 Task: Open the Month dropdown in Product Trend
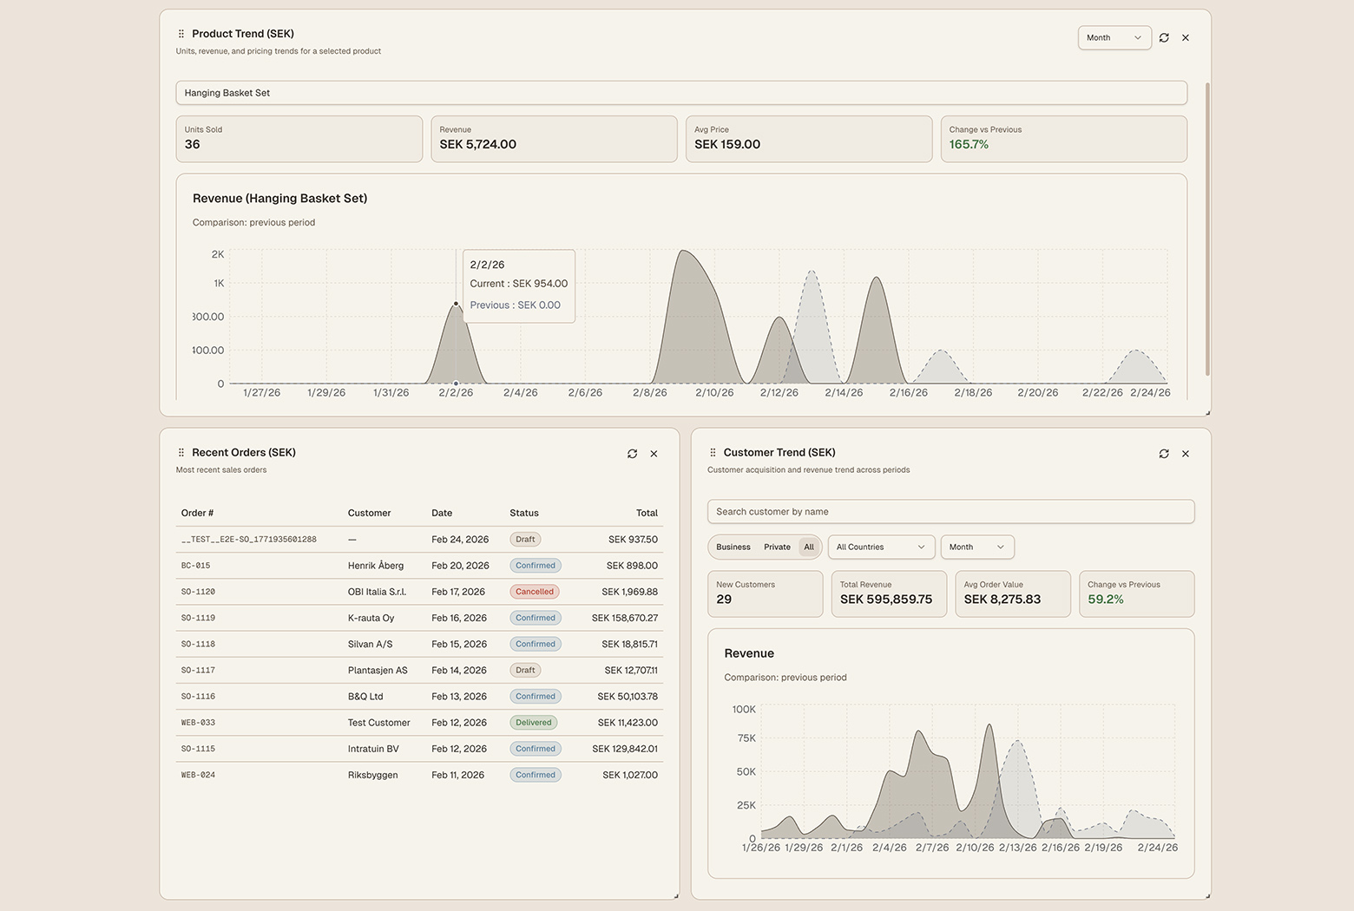[x=1114, y=37]
